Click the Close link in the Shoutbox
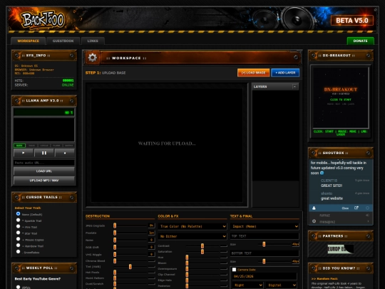Screen dimensions: 385x289 point(345,208)
